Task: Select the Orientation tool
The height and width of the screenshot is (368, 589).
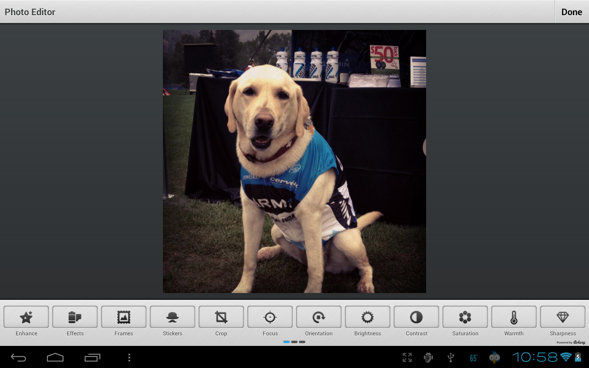Action: [x=319, y=317]
